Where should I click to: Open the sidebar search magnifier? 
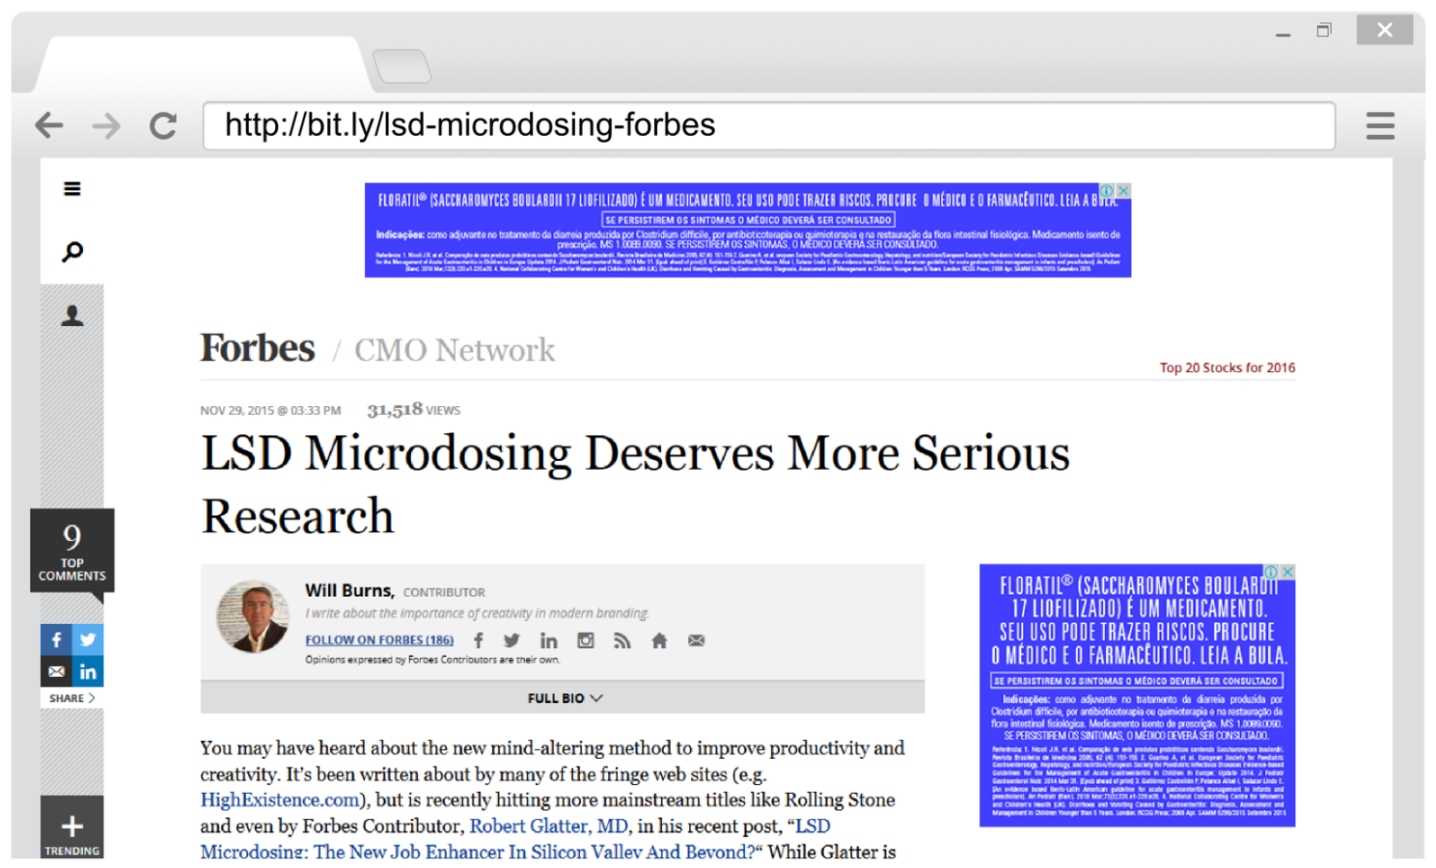coord(72,252)
